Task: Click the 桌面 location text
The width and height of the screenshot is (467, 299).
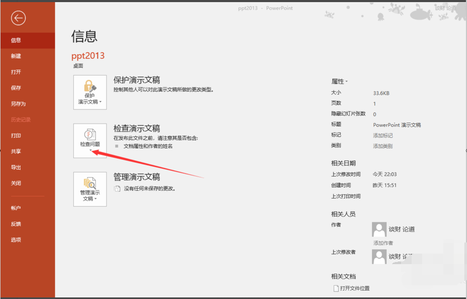Action: pos(78,66)
